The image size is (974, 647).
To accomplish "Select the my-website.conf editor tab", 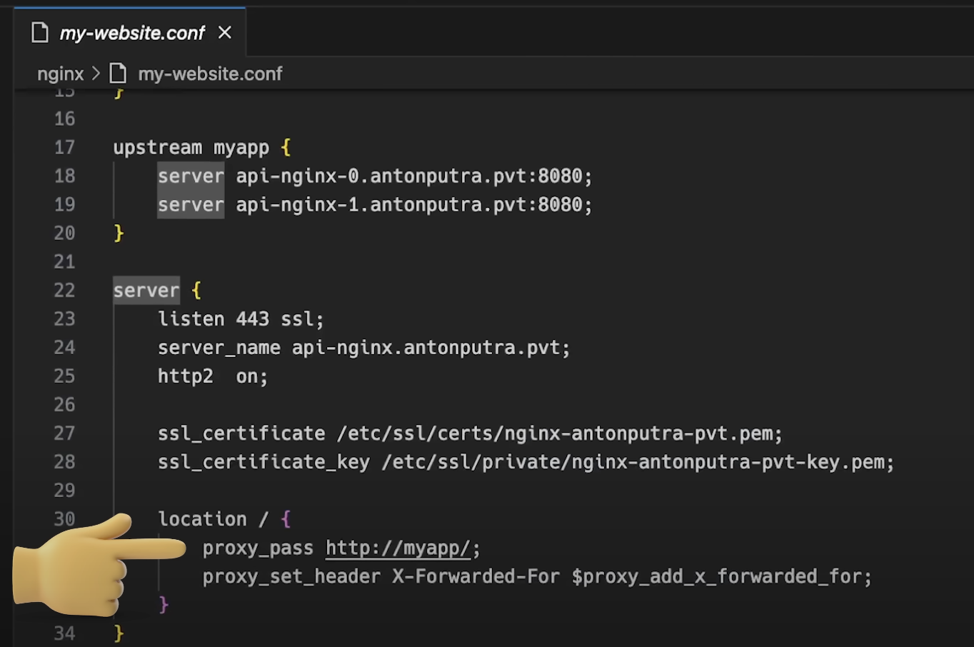I will [131, 33].
